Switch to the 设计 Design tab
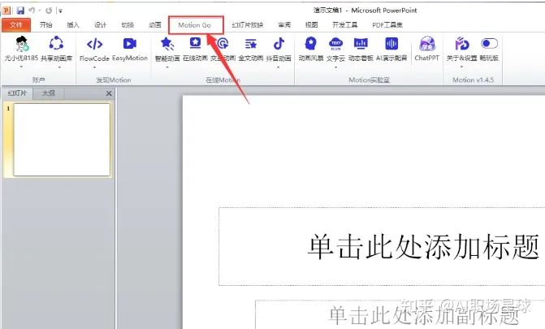 tap(100, 25)
